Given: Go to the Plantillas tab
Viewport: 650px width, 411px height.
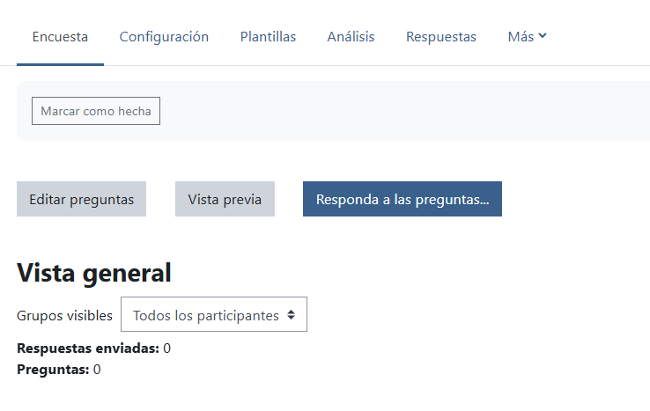Looking at the screenshot, I should pos(268,37).
